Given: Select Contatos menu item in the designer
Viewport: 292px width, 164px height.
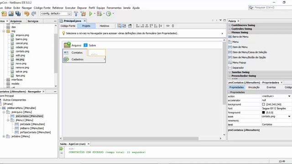Looking at the screenshot, I should tap(75, 53).
